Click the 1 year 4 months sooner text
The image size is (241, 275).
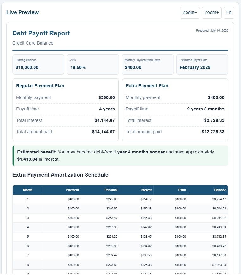point(139,152)
